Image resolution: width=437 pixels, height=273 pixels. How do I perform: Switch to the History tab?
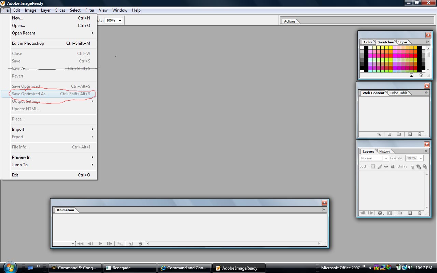point(384,152)
